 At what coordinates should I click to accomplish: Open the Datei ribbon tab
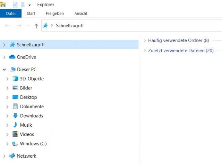click(11, 13)
